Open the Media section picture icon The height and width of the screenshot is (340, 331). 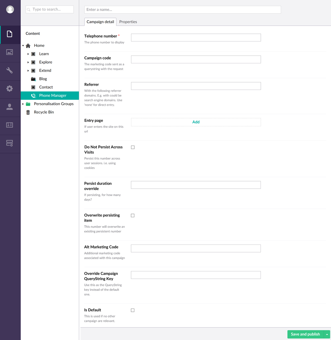coord(10,52)
